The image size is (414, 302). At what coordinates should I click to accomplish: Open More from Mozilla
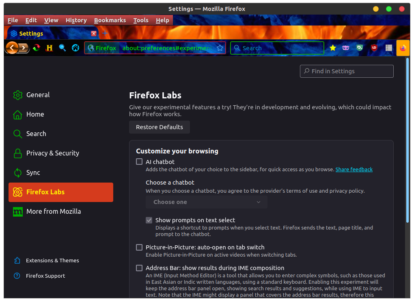pos(61,211)
